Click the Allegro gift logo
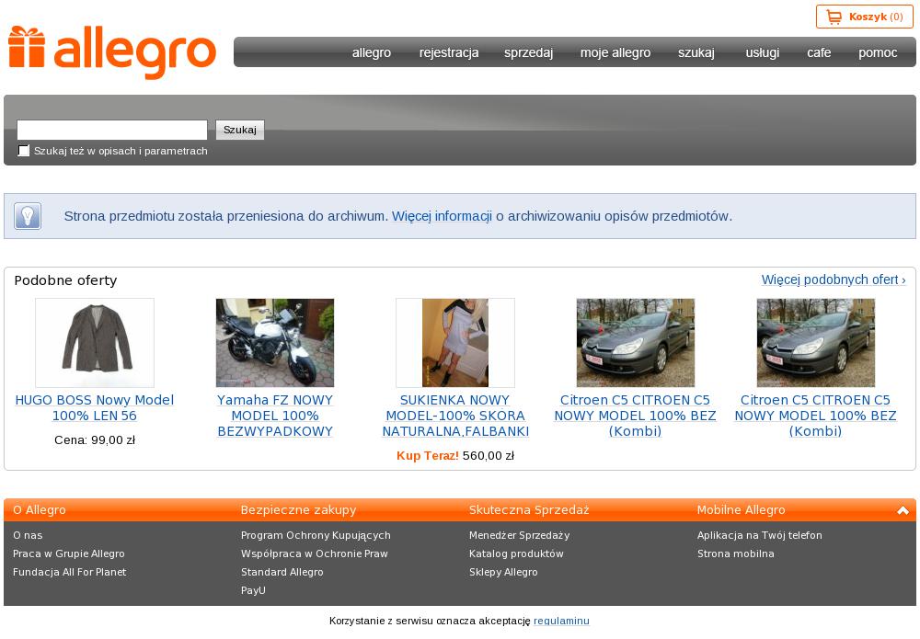The width and height of the screenshot is (920, 639). point(112,52)
